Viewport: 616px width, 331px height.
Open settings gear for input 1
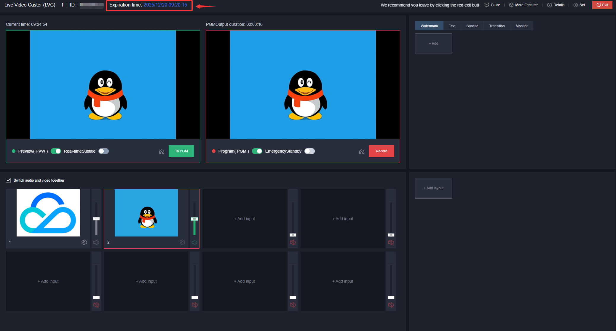84,242
